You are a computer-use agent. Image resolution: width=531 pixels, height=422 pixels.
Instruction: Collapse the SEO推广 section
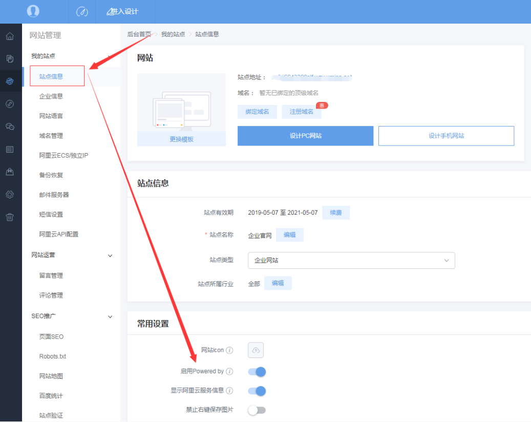click(x=110, y=317)
